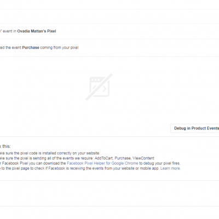219x219 pixels.
Task: Select the tip about pixel code installed correctly
Action: click(x=50, y=153)
